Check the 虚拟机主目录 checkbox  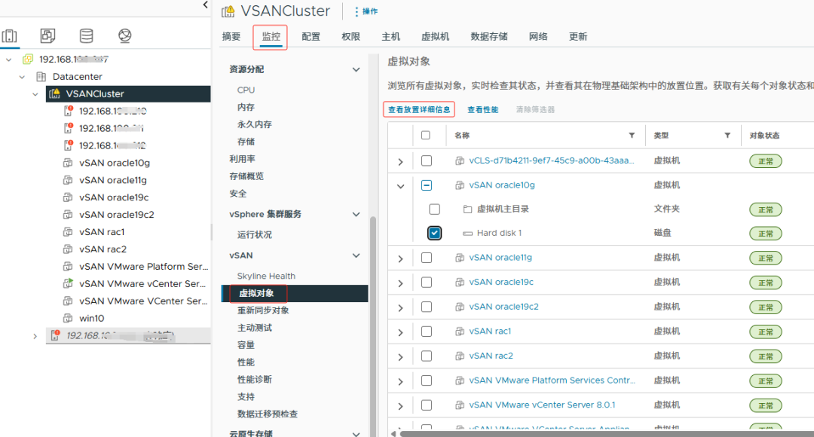point(434,209)
